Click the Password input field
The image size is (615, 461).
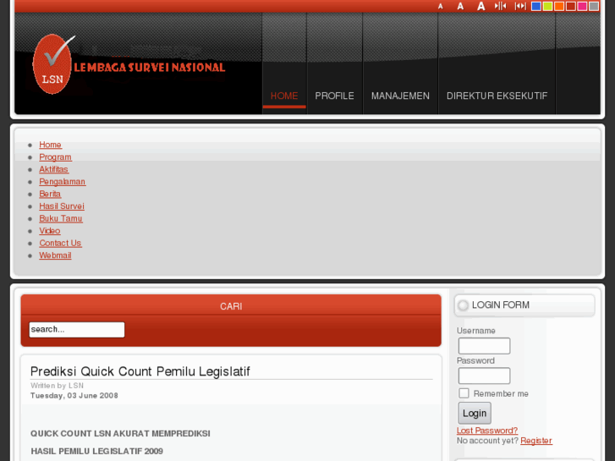tap(485, 376)
